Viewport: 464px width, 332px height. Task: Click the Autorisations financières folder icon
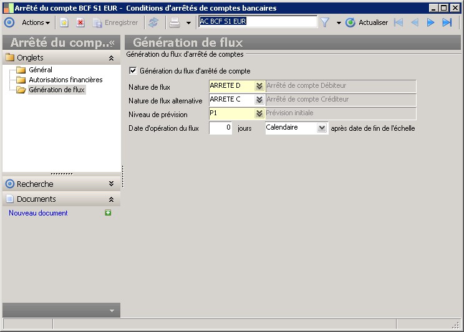point(21,80)
